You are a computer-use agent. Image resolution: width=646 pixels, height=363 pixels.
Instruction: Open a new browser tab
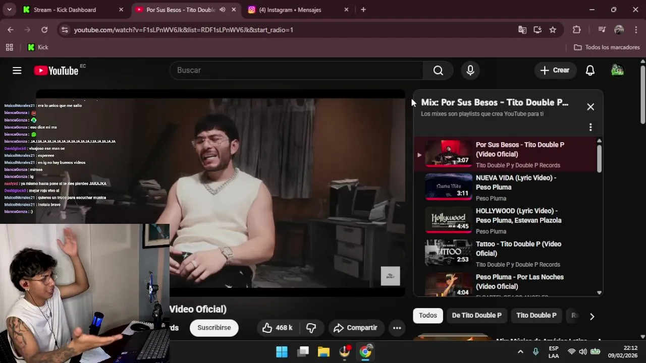click(363, 10)
